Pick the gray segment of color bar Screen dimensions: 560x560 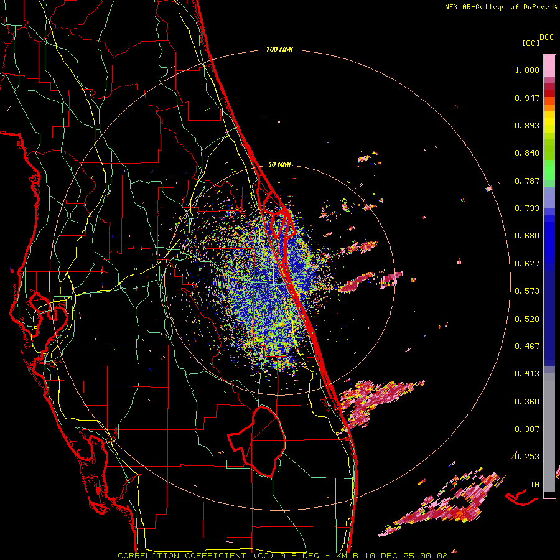point(549,432)
